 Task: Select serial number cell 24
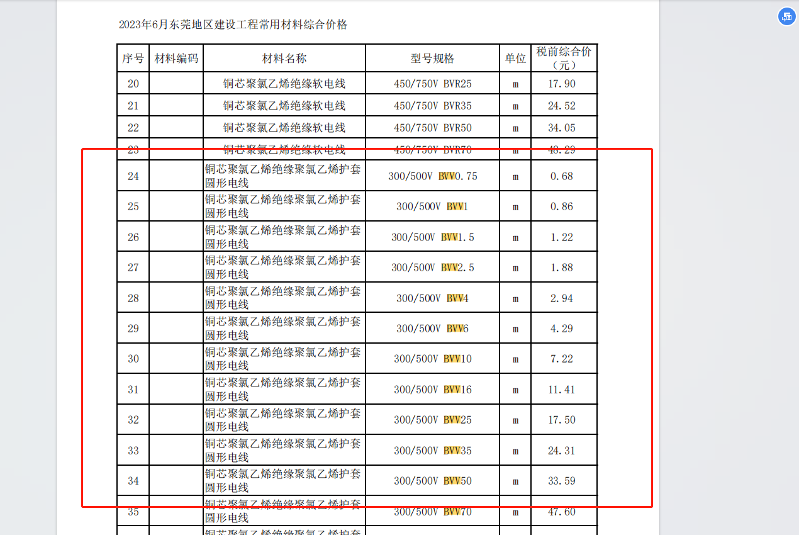[133, 176]
